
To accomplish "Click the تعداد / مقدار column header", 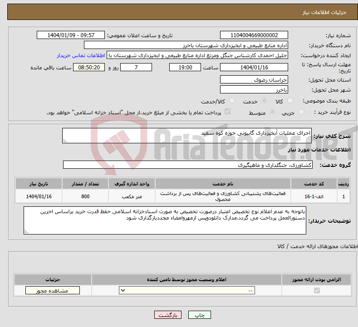I will [x=85, y=184].
